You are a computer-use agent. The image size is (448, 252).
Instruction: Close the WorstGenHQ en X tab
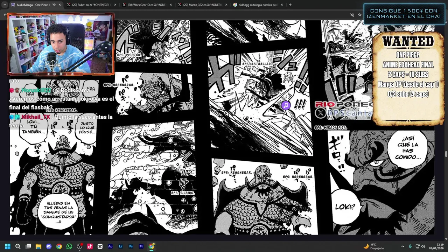pyautogui.click(x=170, y=5)
